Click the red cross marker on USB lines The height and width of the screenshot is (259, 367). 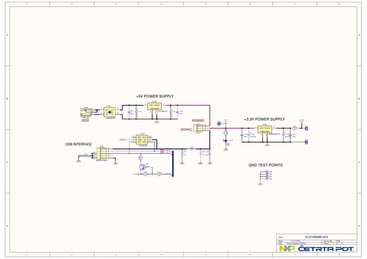[162, 151]
